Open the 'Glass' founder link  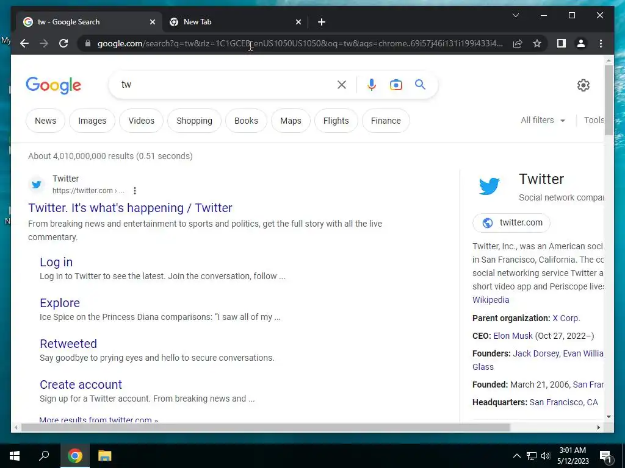pos(483,367)
